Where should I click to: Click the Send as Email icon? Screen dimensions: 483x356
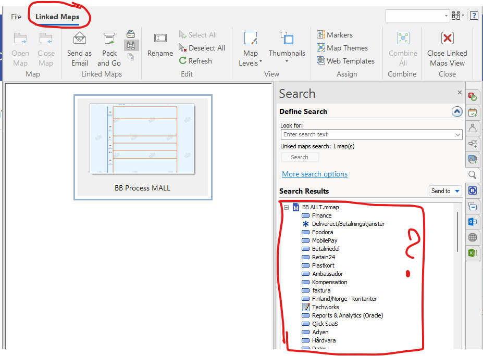pyautogui.click(x=79, y=39)
